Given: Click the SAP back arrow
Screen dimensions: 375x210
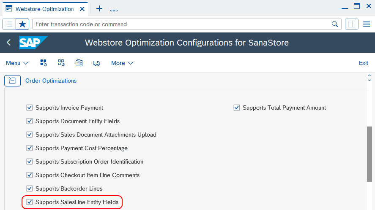Looking at the screenshot, I should 9,43.
